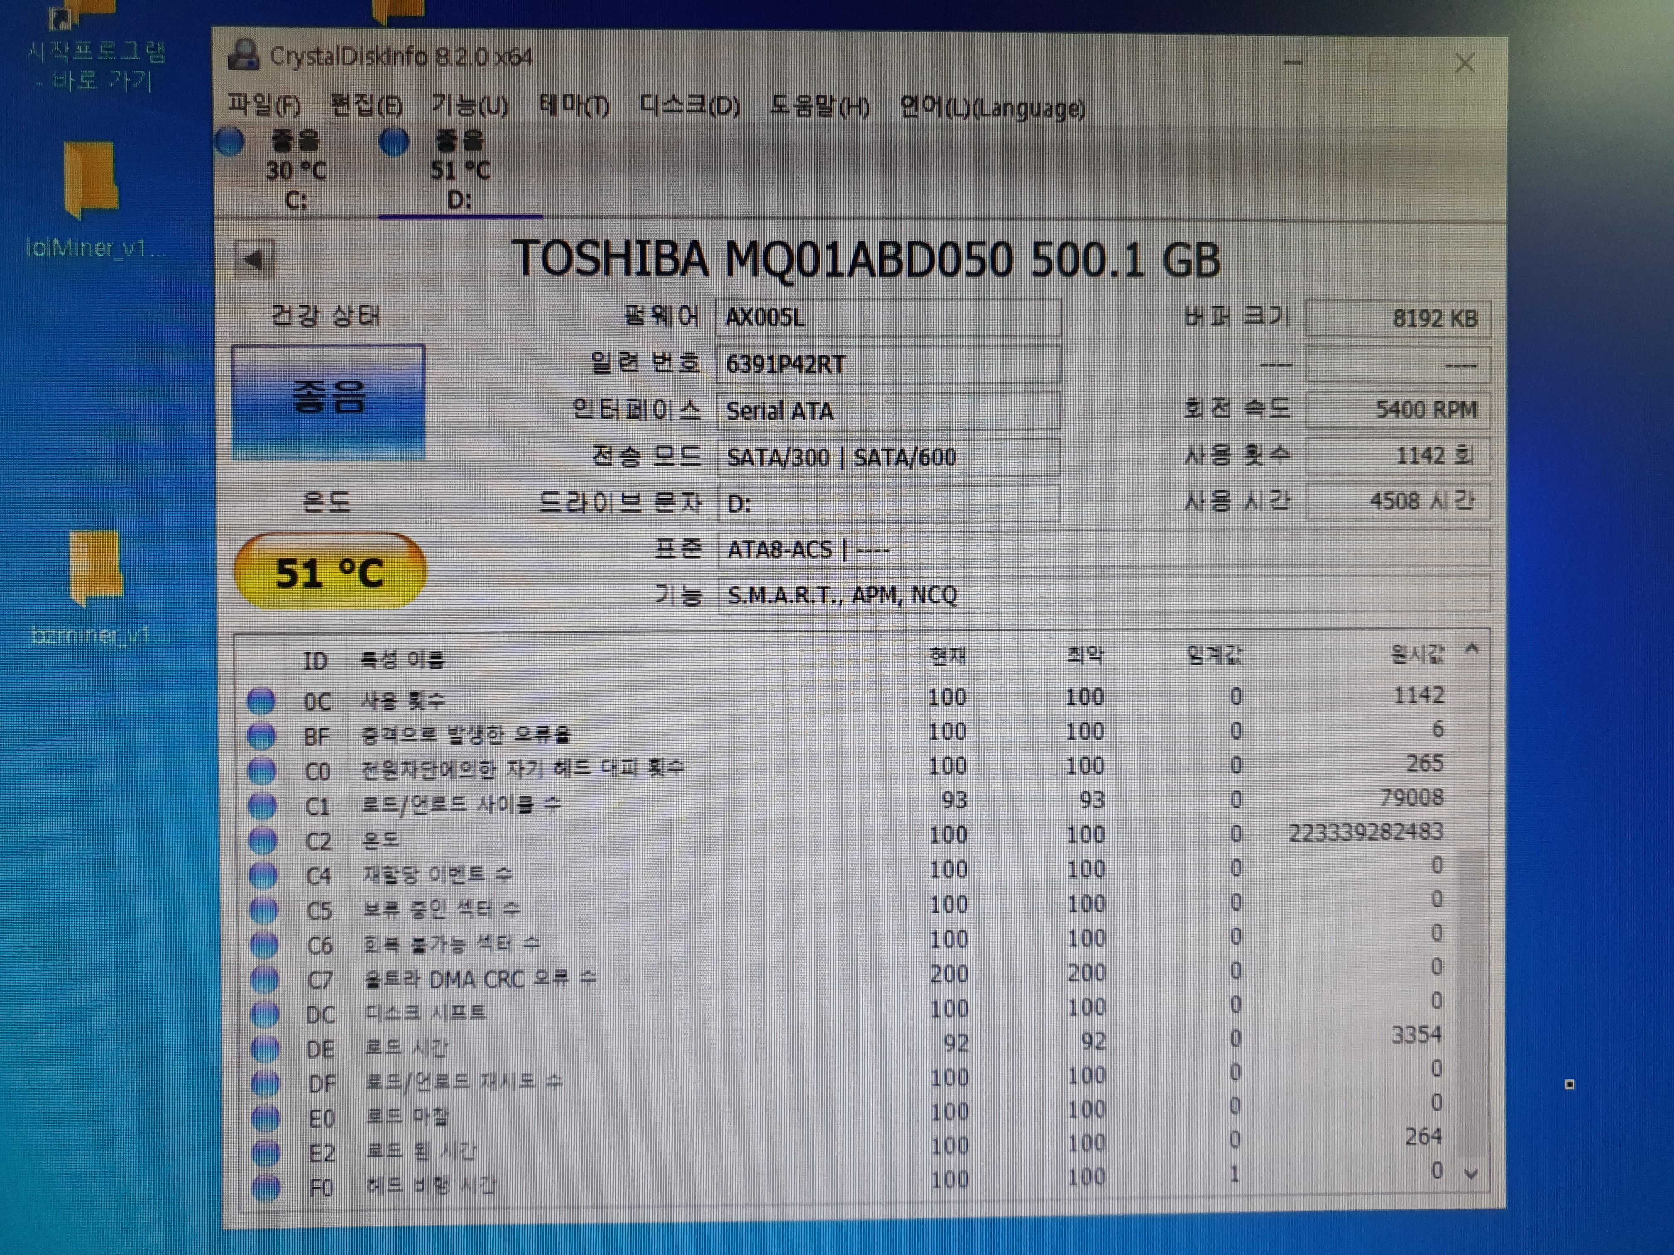The width and height of the screenshot is (1674, 1255).
Task: Click attribute name 디스크 시프트
Action: [x=425, y=1013]
